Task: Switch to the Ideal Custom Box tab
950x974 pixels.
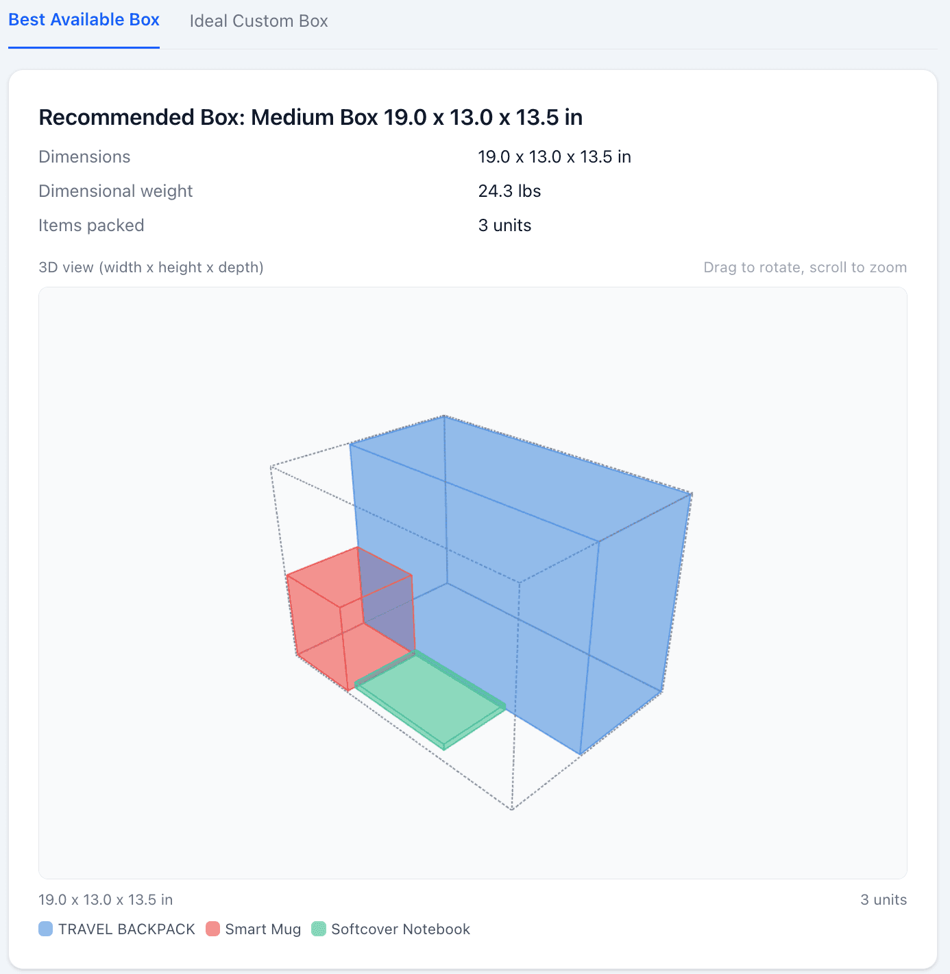Action: pos(258,21)
